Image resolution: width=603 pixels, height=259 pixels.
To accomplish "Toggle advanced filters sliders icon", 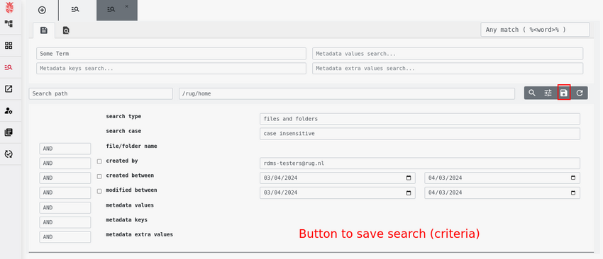I will coord(548,93).
